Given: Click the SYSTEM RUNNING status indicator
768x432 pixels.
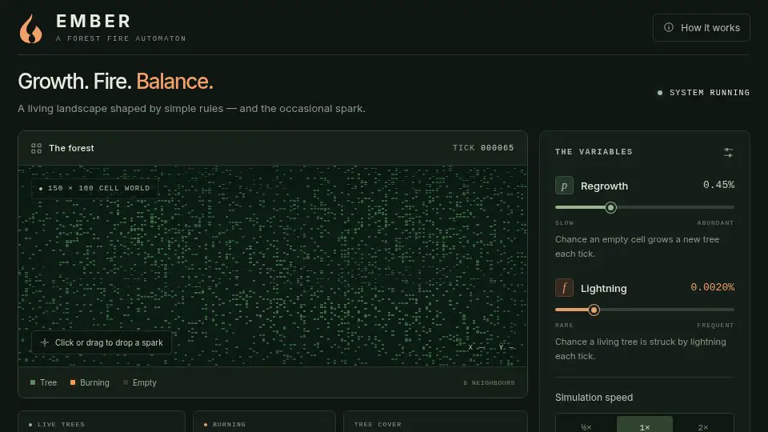Looking at the screenshot, I should click(x=703, y=93).
